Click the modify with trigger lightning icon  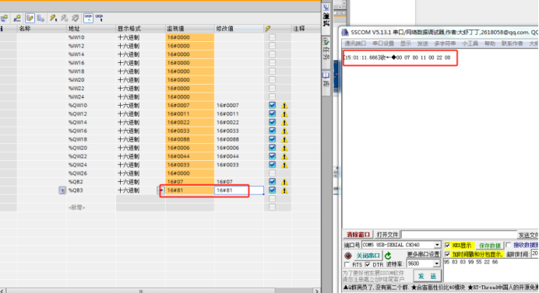tap(64, 18)
